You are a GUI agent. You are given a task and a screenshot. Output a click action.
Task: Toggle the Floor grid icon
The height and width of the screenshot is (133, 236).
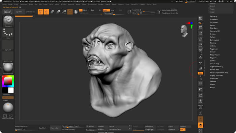tap(201, 57)
